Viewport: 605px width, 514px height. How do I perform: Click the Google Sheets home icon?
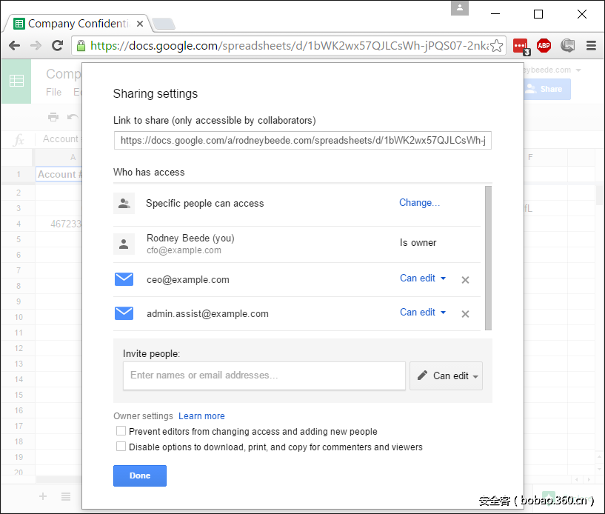[16, 81]
